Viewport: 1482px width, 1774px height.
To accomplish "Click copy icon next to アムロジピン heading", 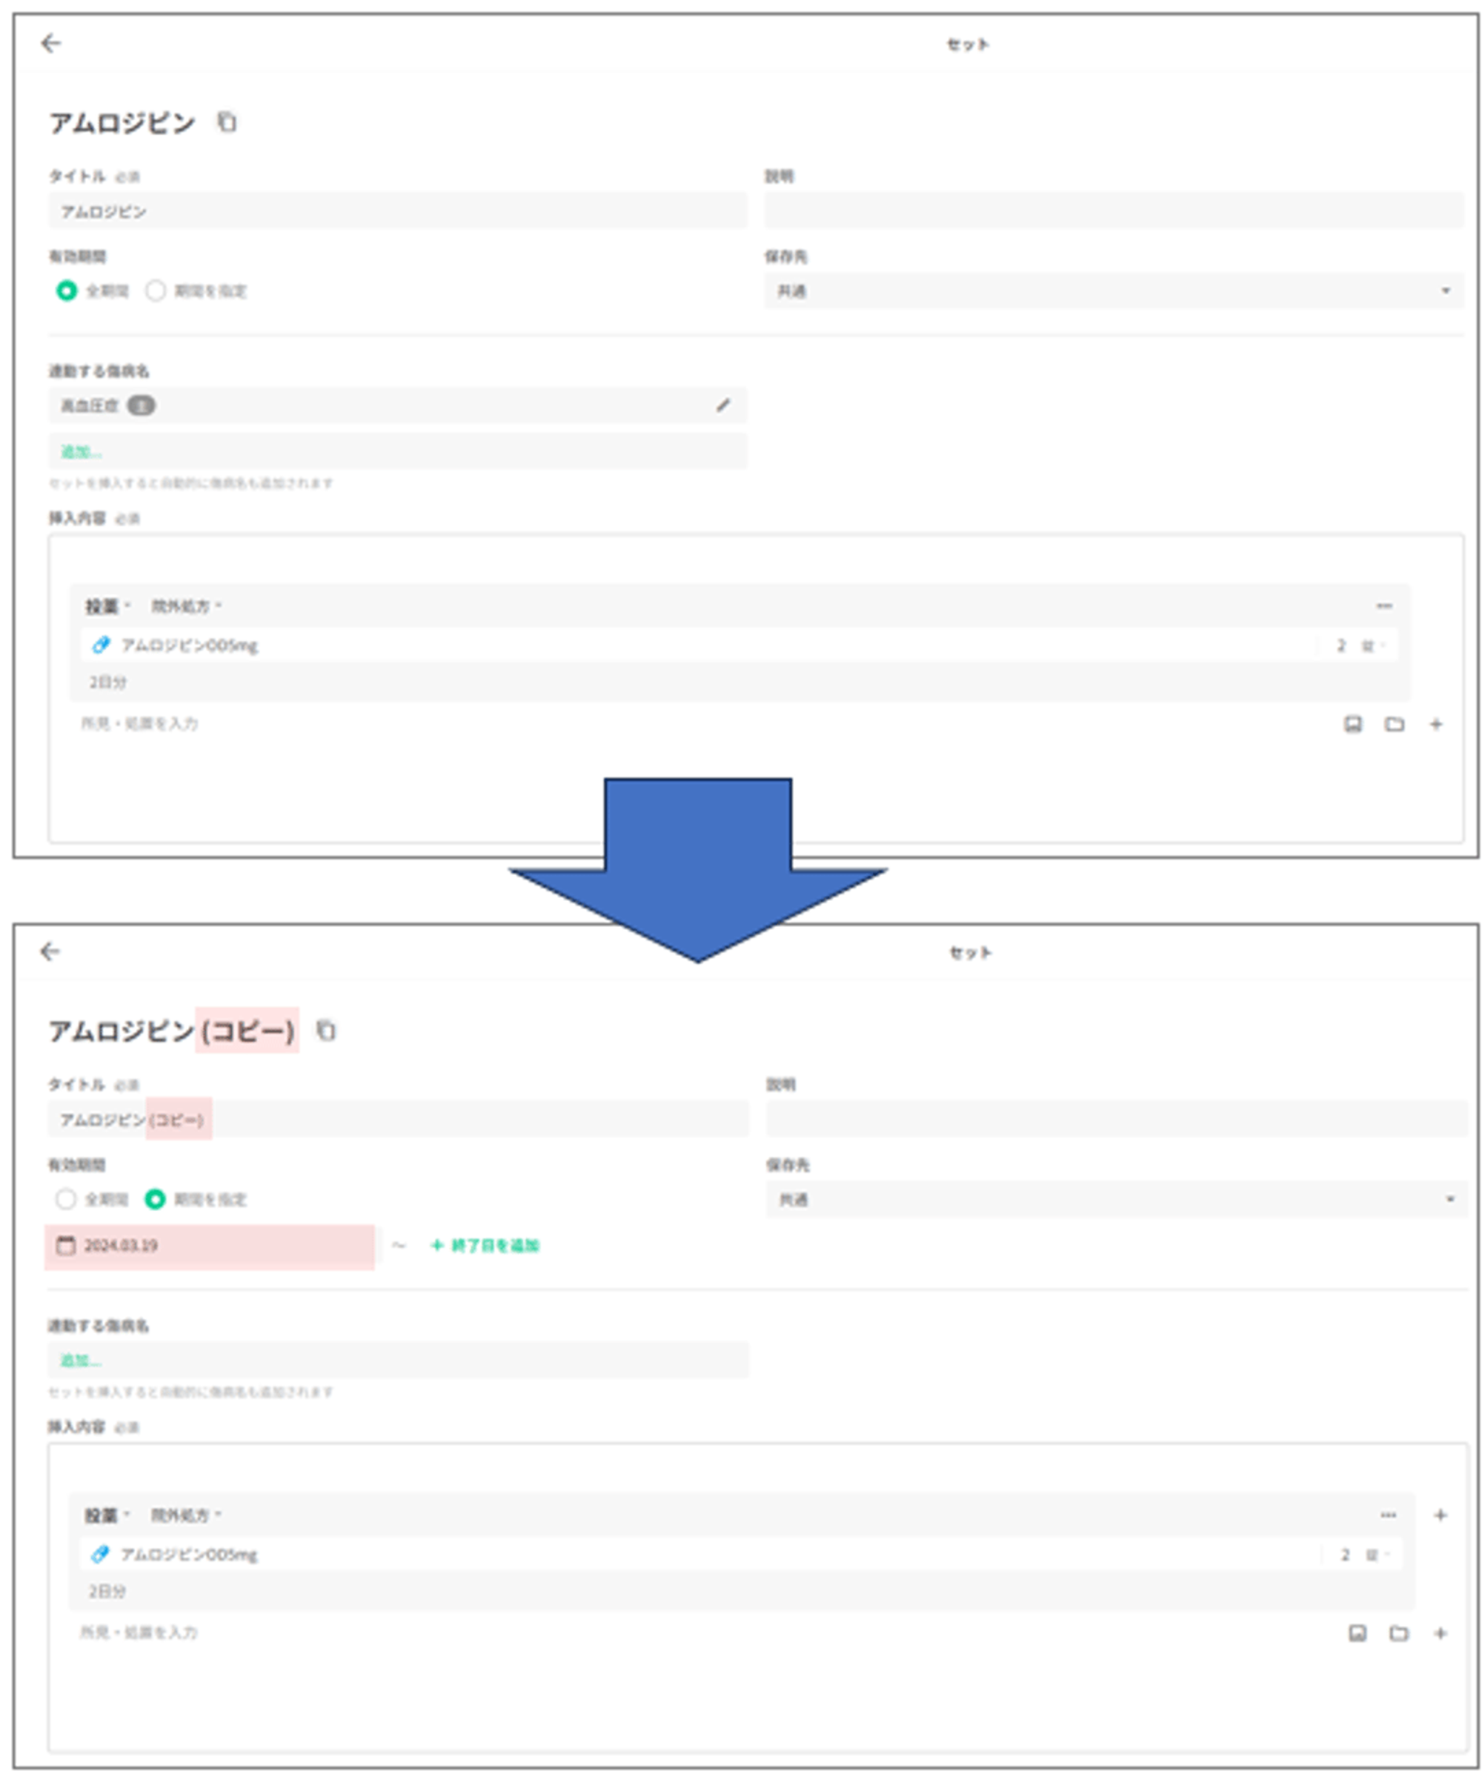I will [x=227, y=122].
